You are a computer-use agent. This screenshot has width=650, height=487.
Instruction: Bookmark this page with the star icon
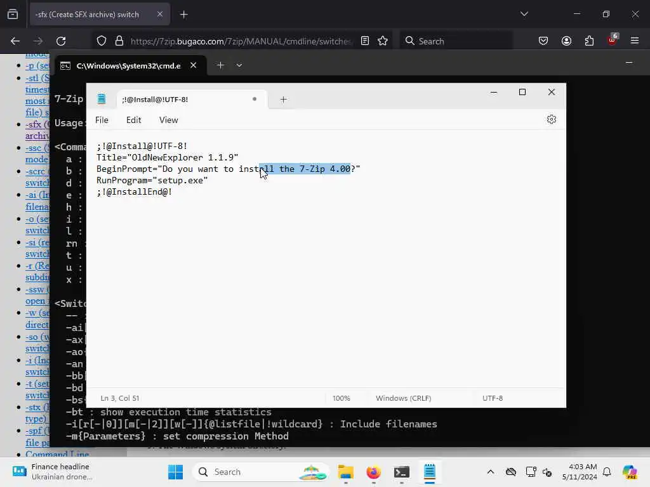coord(383,41)
